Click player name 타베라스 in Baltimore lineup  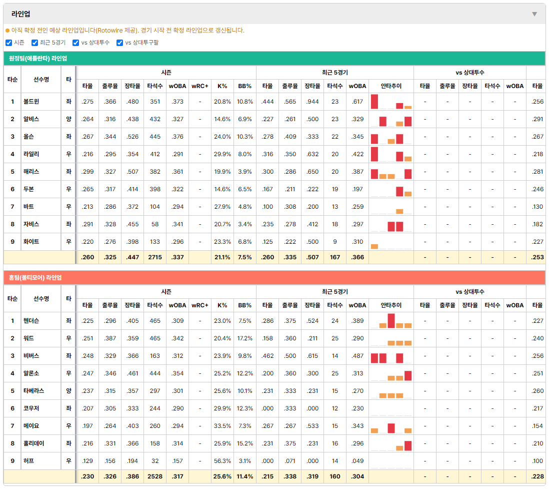tap(34, 391)
